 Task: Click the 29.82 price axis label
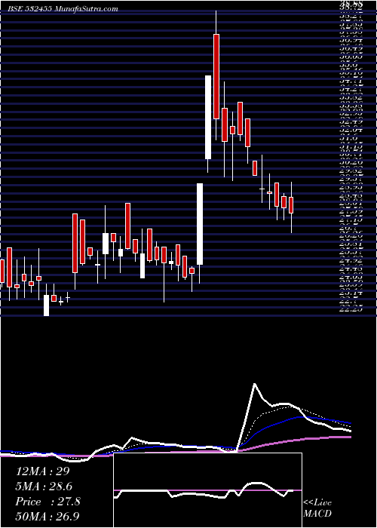click(x=351, y=170)
